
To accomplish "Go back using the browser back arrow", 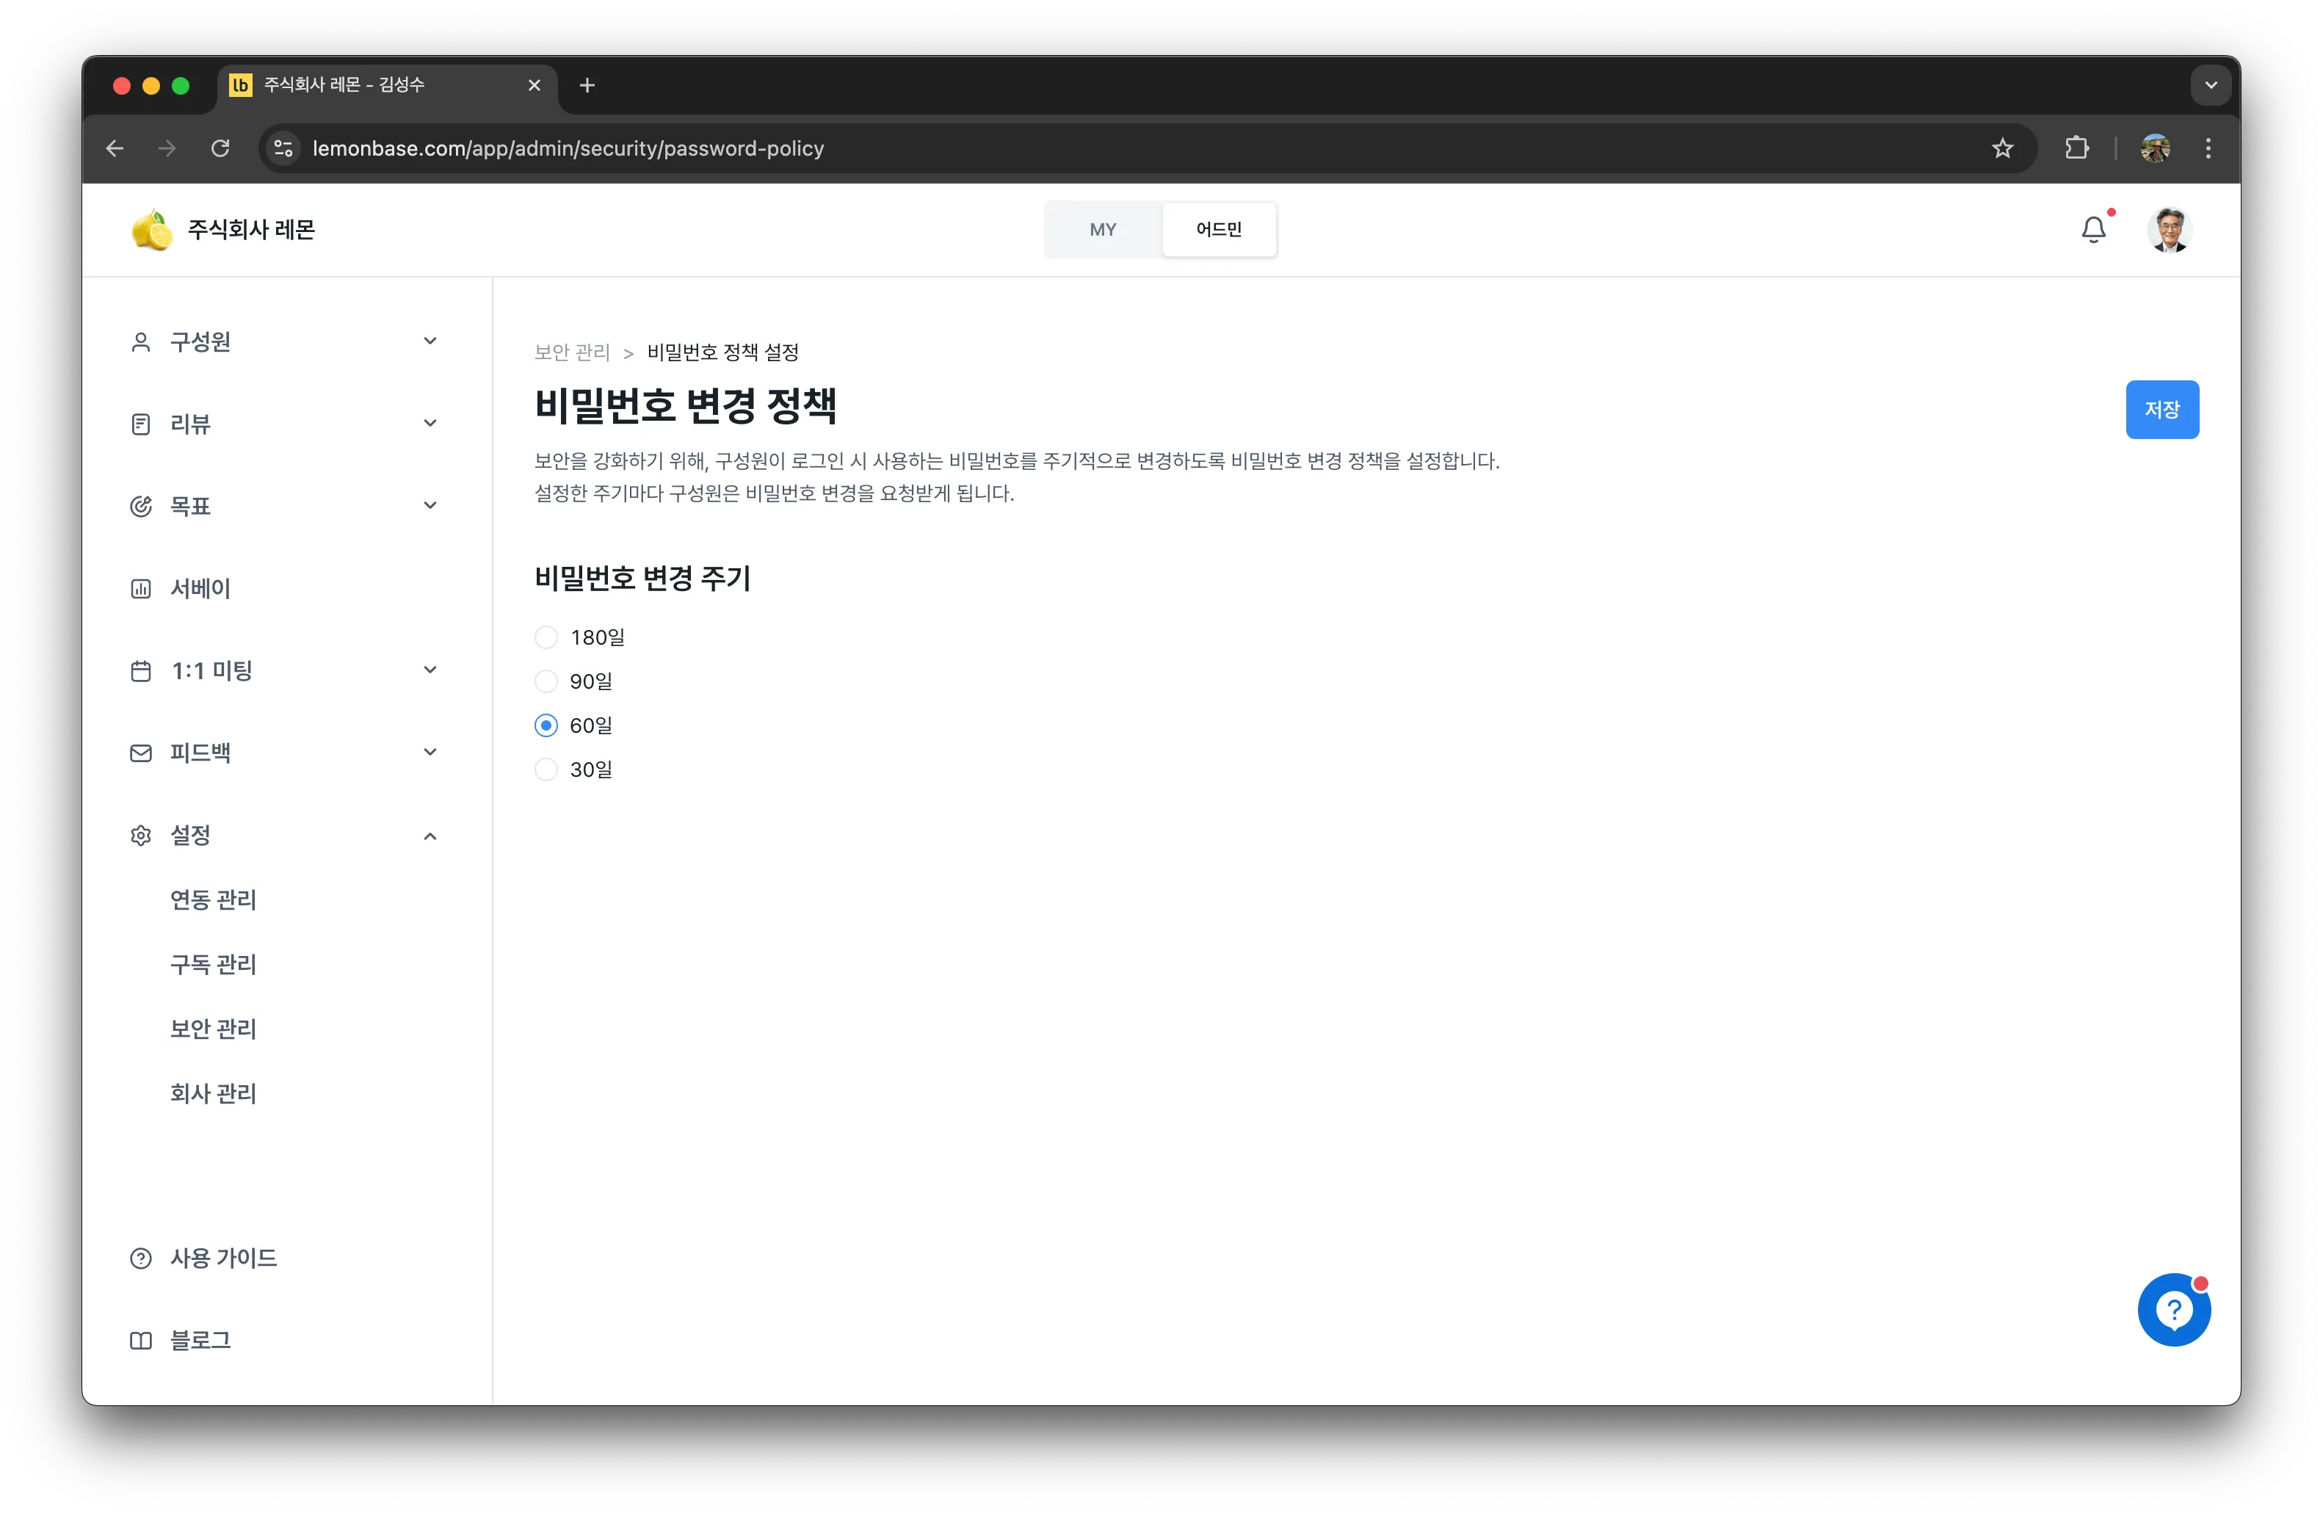I will 115,148.
